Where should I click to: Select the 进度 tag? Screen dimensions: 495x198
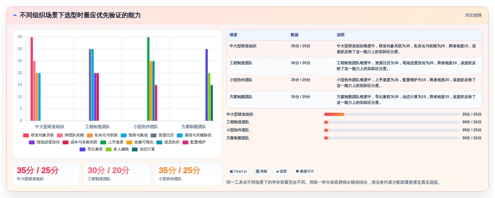tap(281, 171)
